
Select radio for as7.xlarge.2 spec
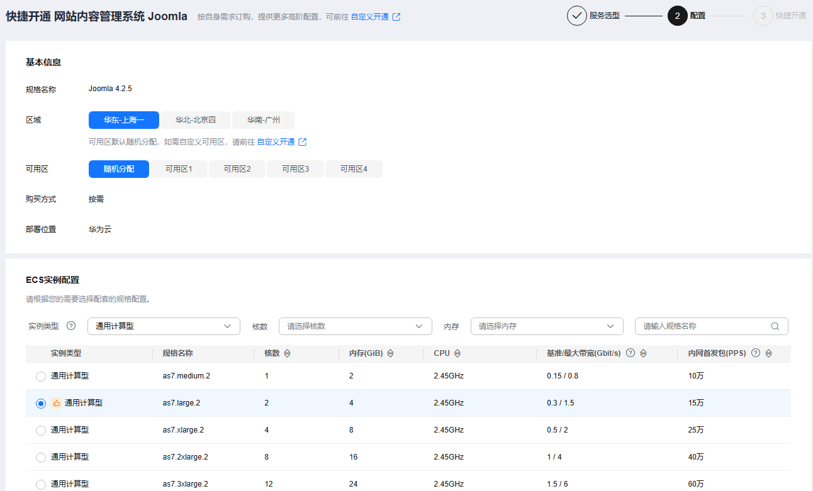[41, 431]
